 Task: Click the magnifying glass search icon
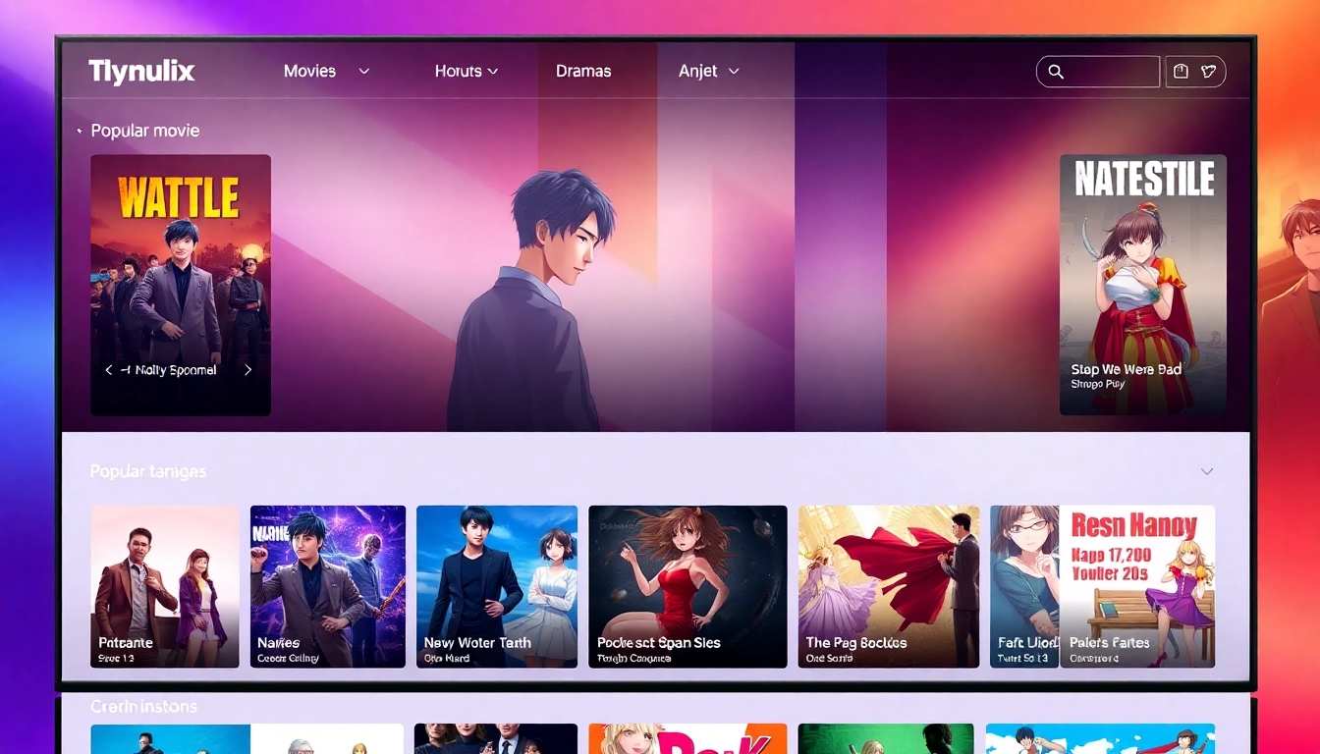pyautogui.click(x=1056, y=72)
